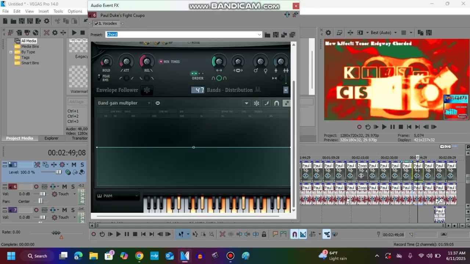This screenshot has height=264, width=470.
Task: Click the snowflake icon in the band editor toolbar
Action: pyautogui.click(x=257, y=103)
